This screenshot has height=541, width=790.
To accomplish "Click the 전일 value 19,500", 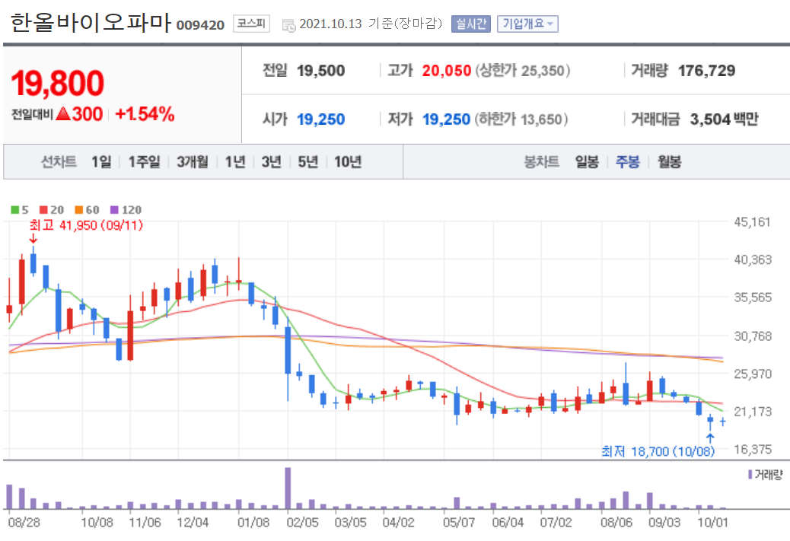I will pyautogui.click(x=321, y=71).
